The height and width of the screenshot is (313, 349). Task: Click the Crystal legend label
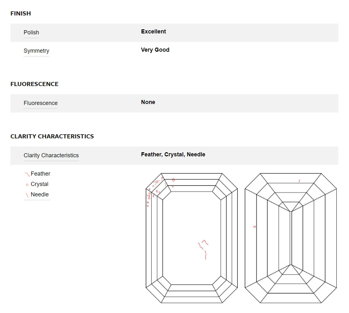coord(39,184)
